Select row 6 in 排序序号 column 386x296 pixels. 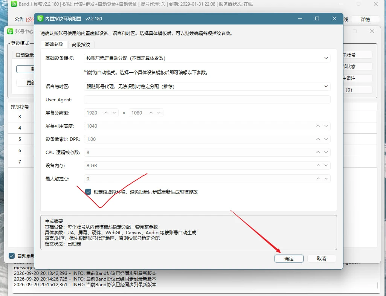tap(20, 151)
